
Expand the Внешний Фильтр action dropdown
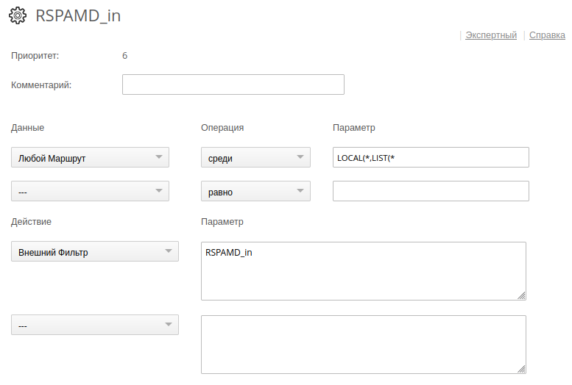(x=94, y=252)
